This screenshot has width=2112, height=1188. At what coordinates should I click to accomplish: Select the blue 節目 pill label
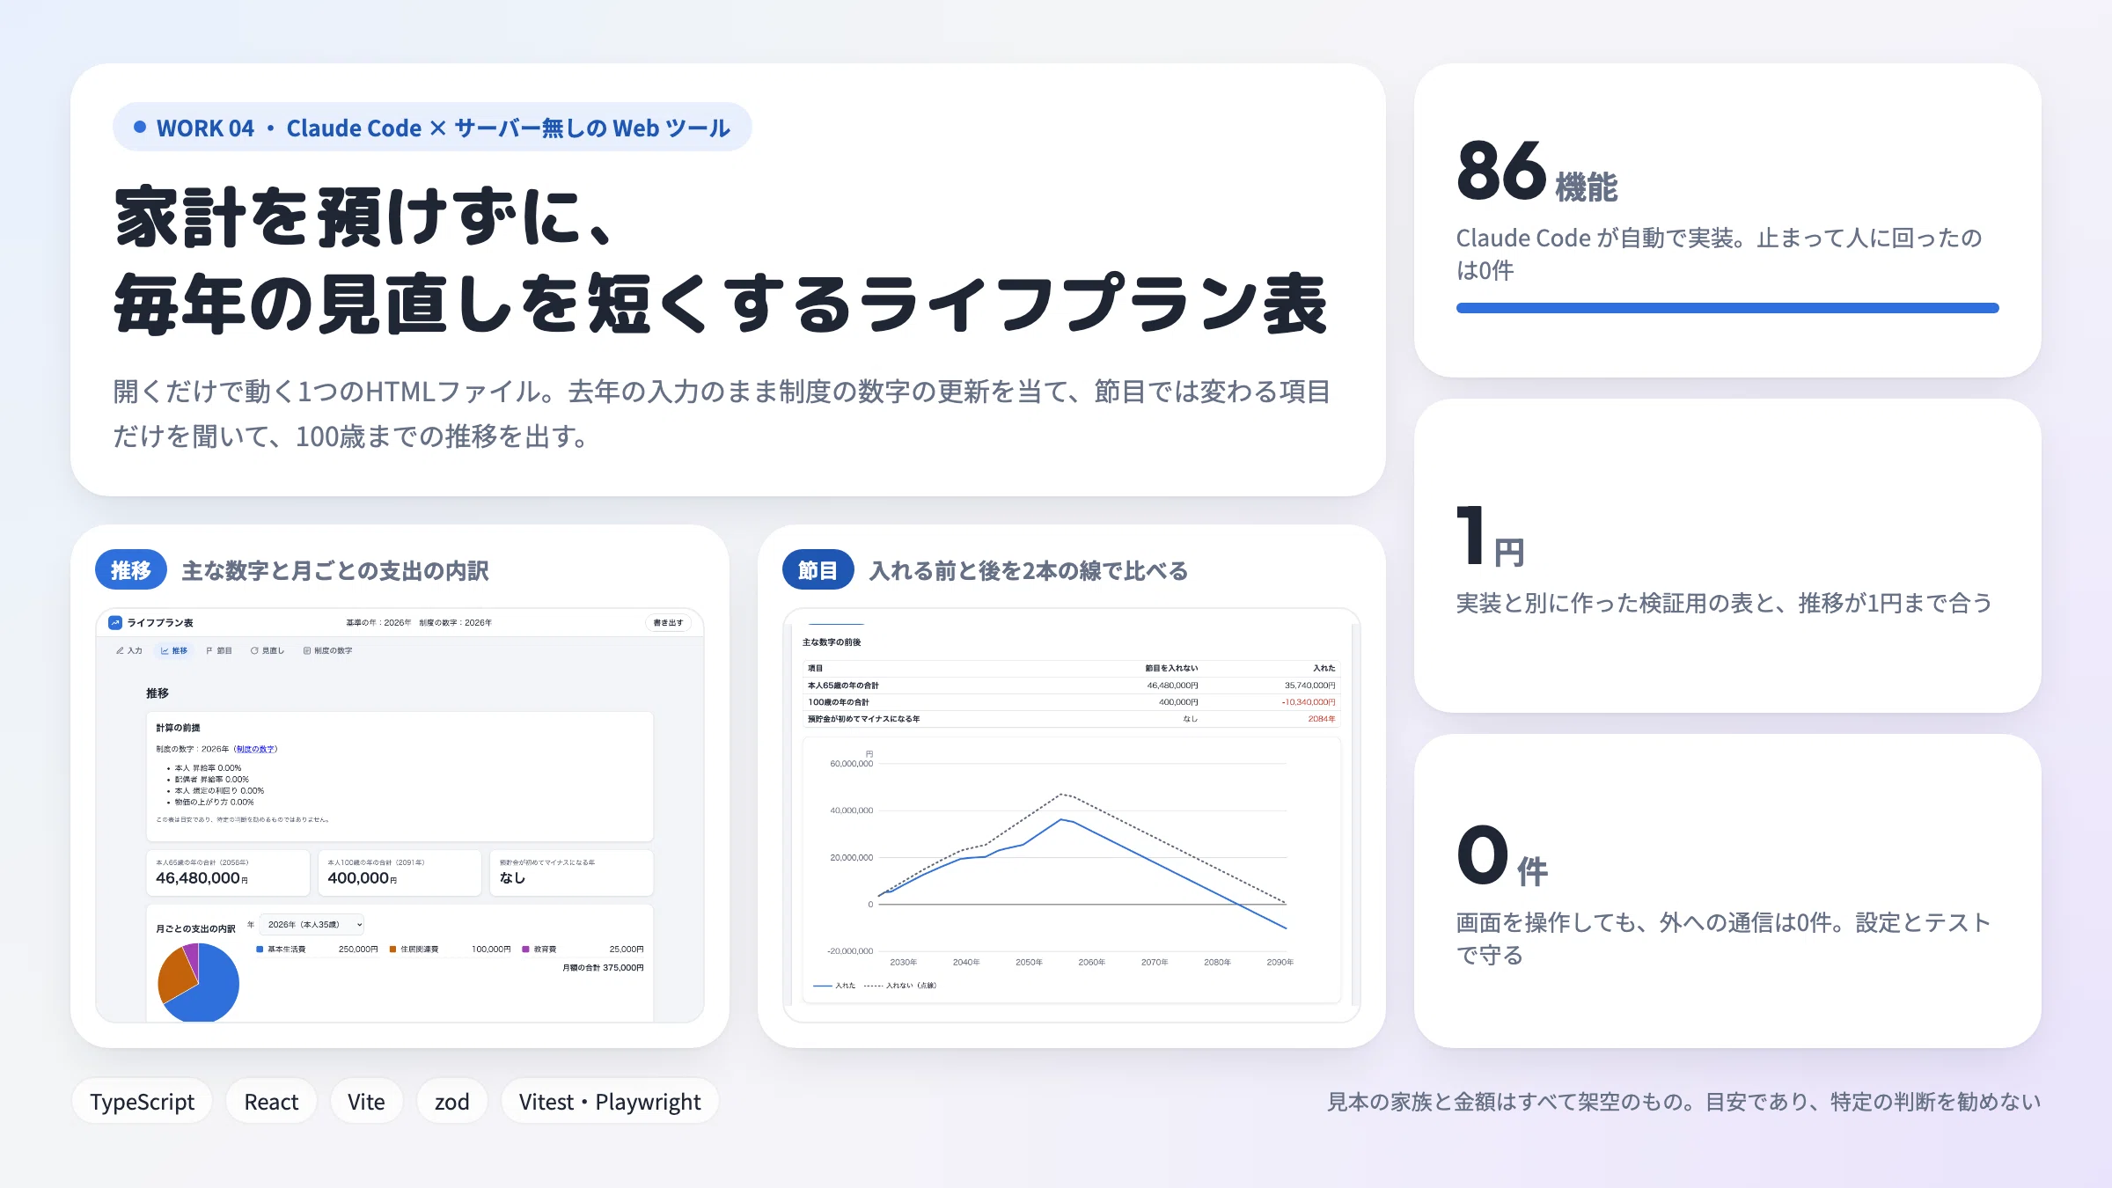pyautogui.click(x=818, y=570)
